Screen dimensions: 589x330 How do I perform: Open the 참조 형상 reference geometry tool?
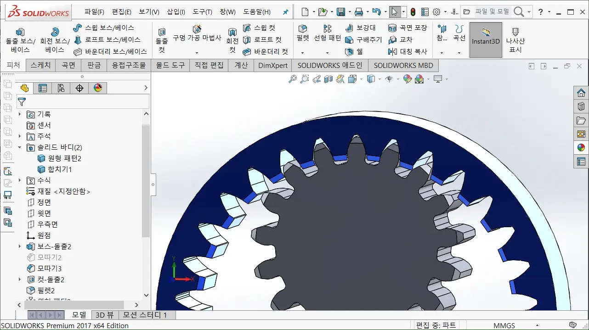point(442,34)
